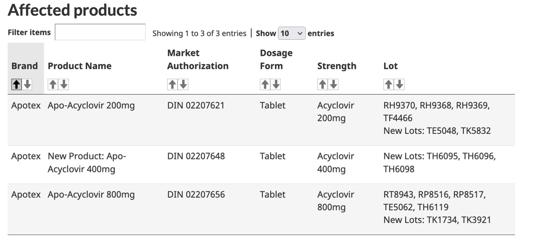Click the Product Name column header
Image resolution: width=554 pixels, height=249 pixels.
tap(80, 66)
